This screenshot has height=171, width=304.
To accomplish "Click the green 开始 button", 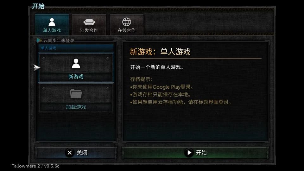I will click(x=196, y=153).
